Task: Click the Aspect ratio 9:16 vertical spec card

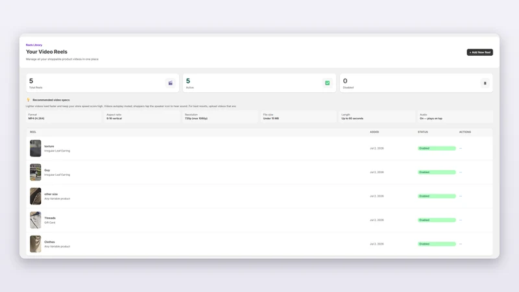Action: point(142,117)
